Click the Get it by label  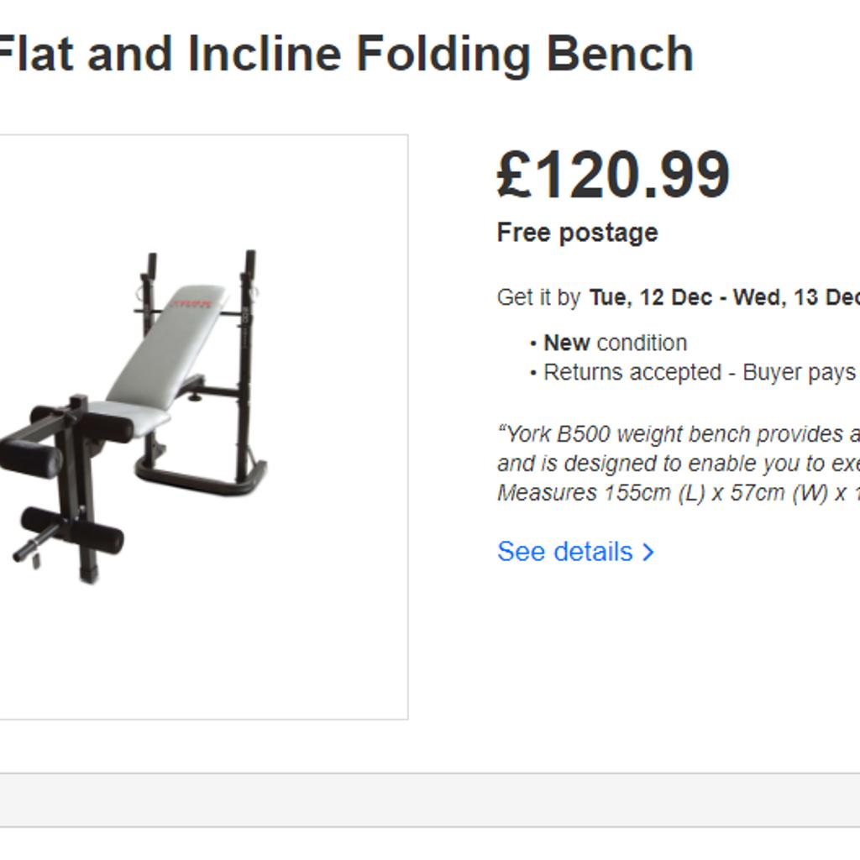538,297
